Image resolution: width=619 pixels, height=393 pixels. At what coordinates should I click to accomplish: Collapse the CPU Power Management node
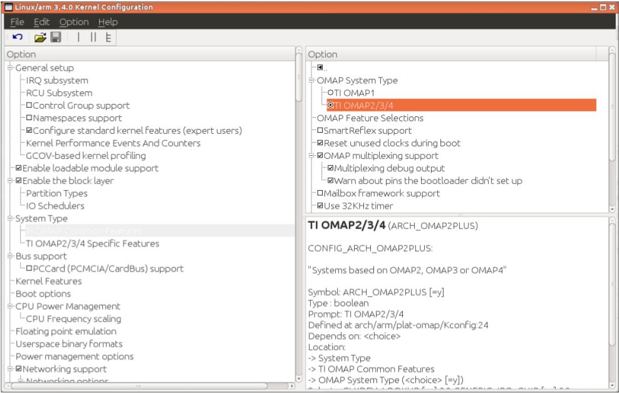pos(10,307)
